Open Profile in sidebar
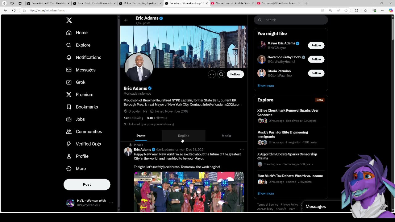Viewport: 395px width, 222px height. tap(77, 156)
